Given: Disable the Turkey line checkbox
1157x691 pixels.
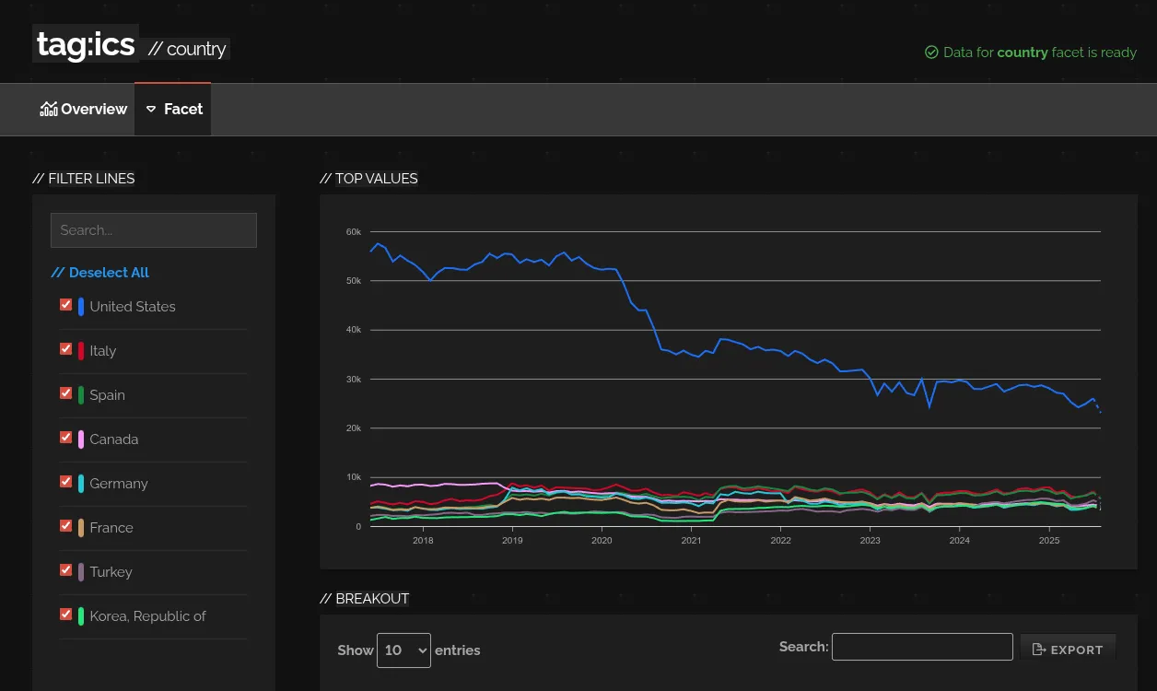Looking at the screenshot, I should click(65, 570).
